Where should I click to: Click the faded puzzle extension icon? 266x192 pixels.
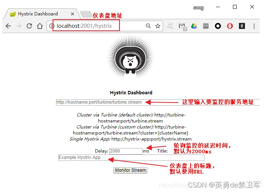pos(170,26)
